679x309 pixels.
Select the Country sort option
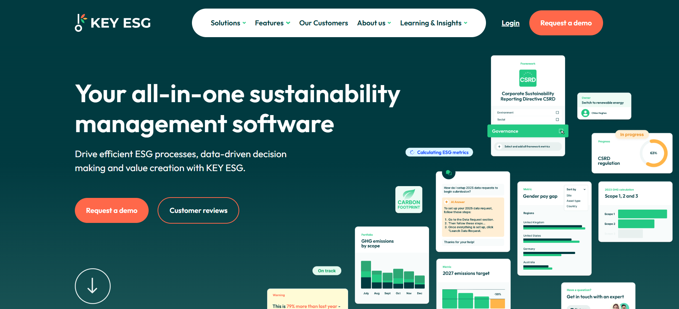(x=572, y=206)
